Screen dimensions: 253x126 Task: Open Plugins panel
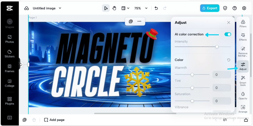(x=10, y=101)
